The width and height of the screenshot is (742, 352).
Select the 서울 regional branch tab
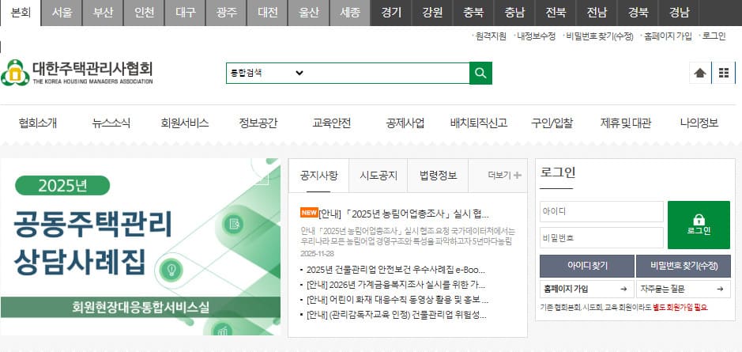(62, 12)
